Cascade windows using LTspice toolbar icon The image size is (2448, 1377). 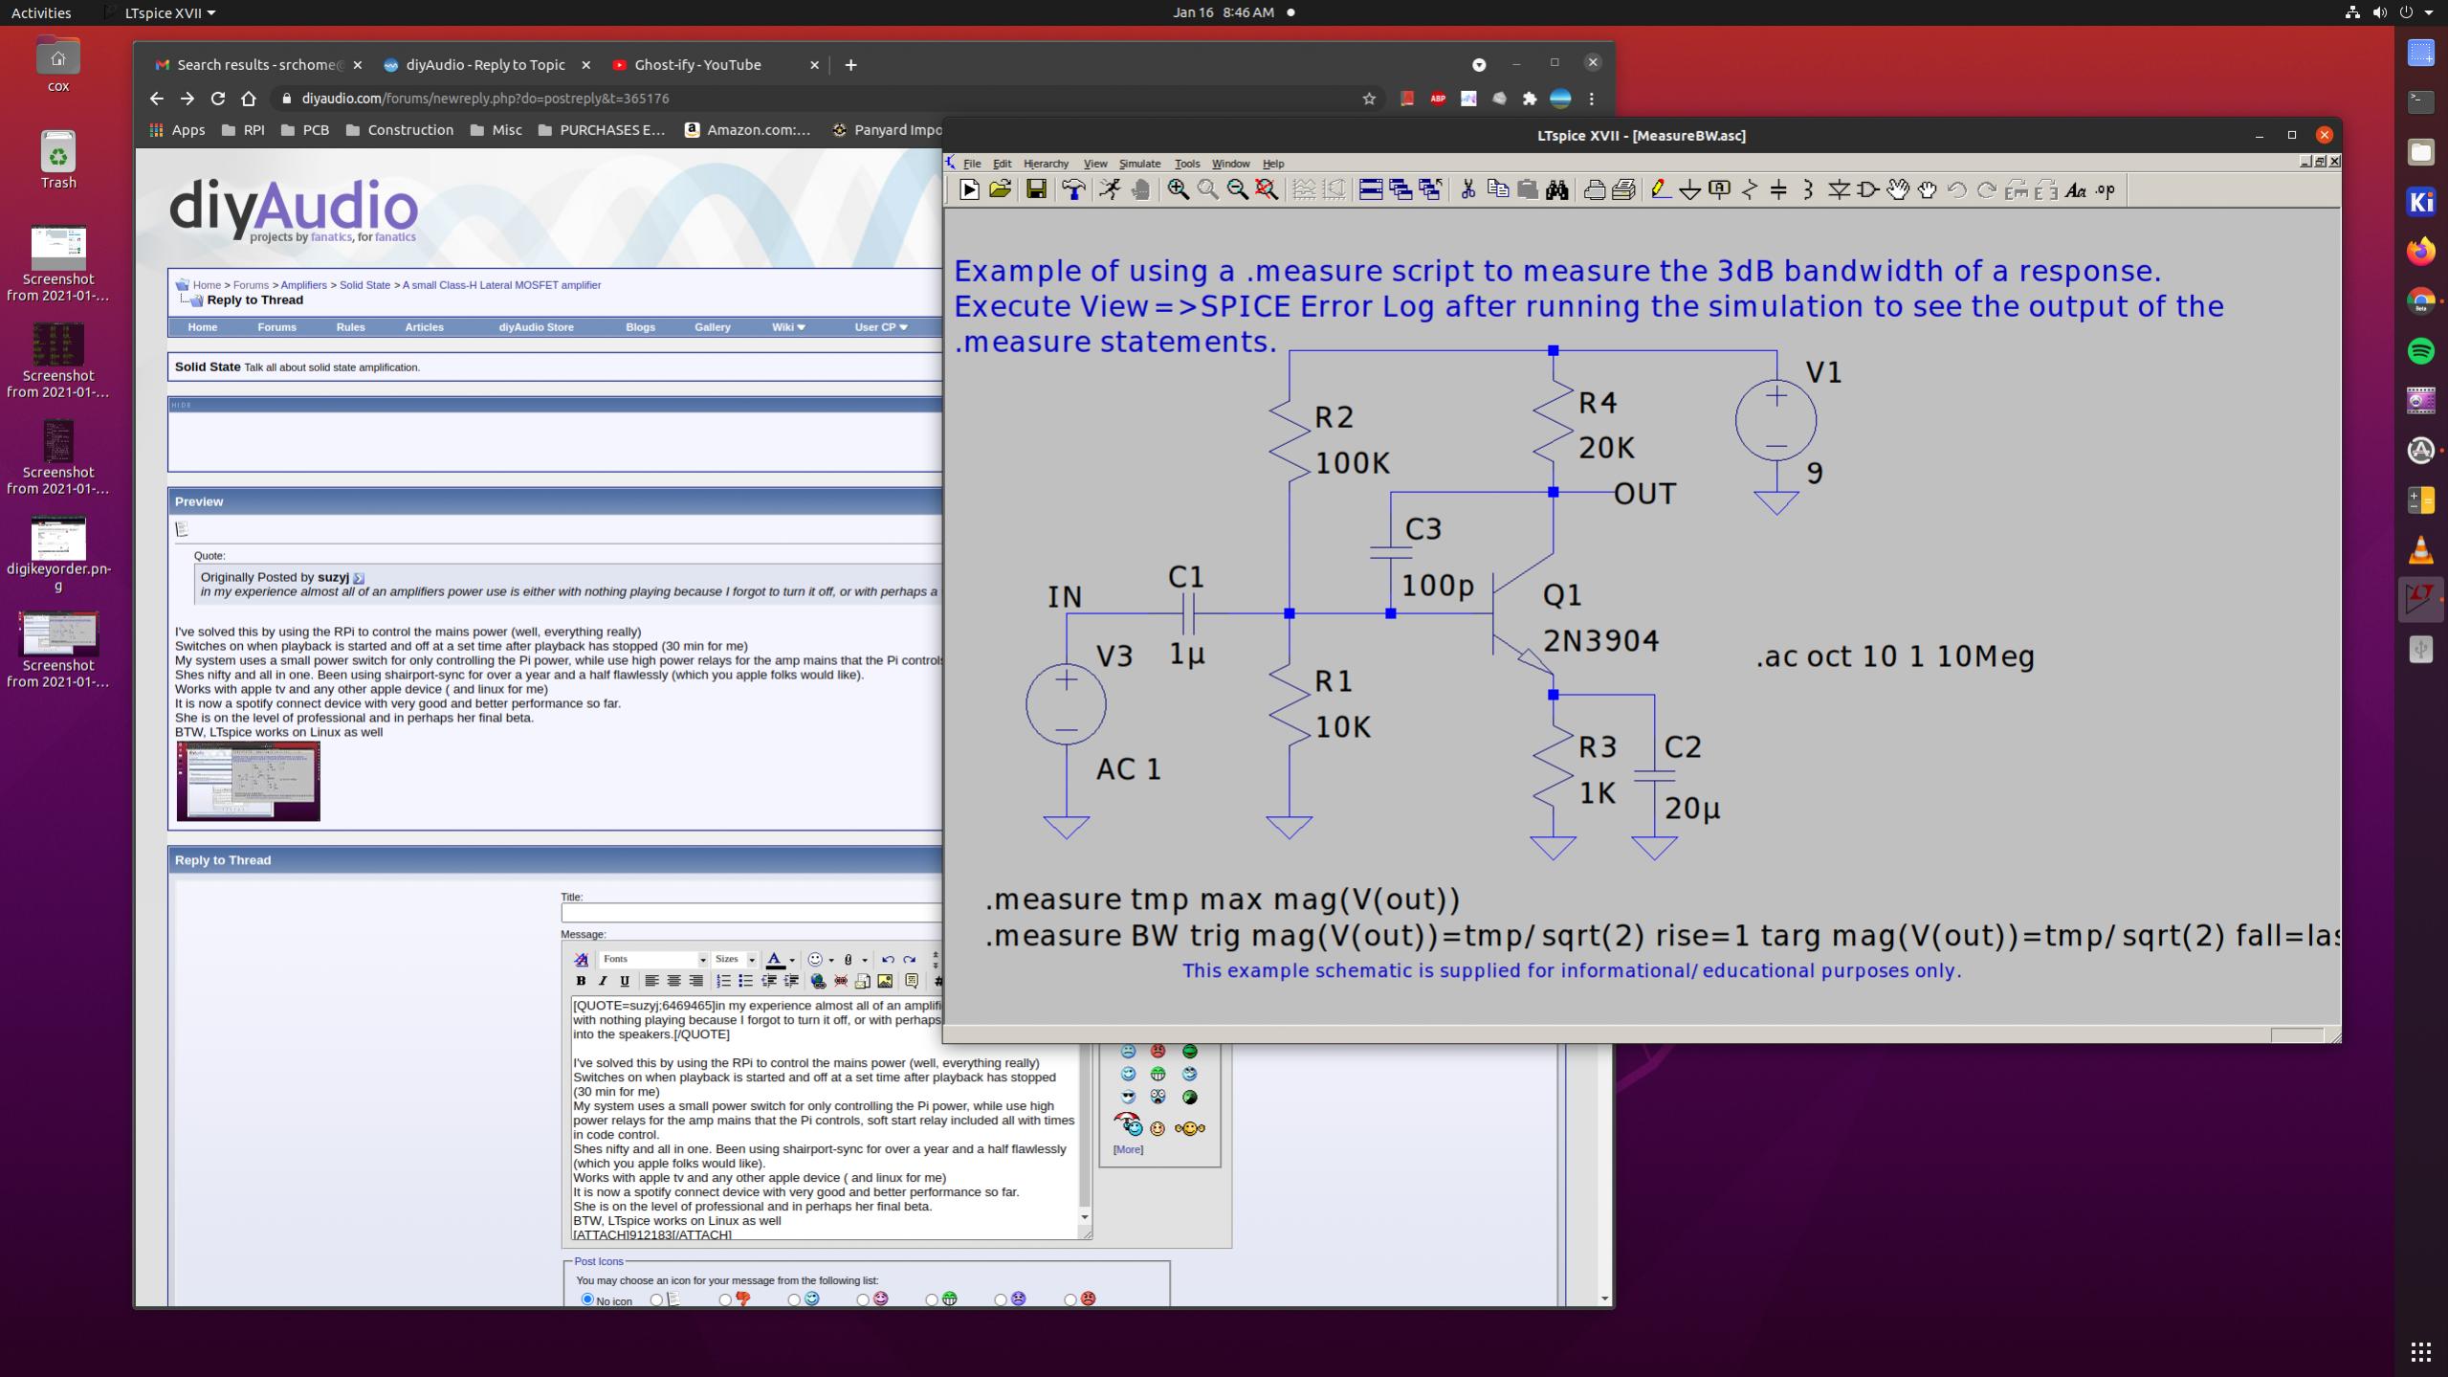1400,189
